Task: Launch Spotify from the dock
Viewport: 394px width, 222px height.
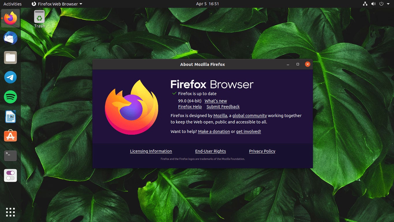Action: tap(10, 97)
